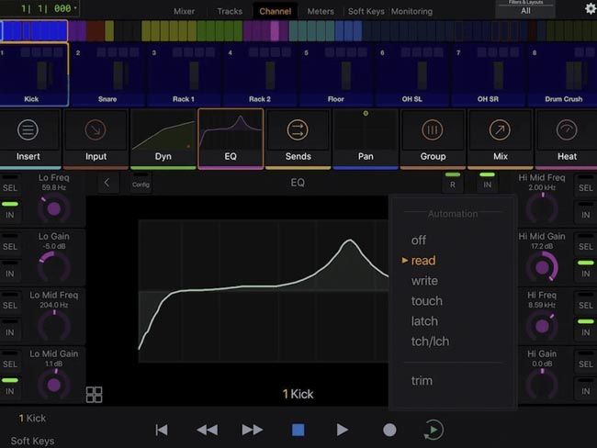Viewport: 597px width, 448px height.
Task: Select automation mode latch
Action: [424, 321]
